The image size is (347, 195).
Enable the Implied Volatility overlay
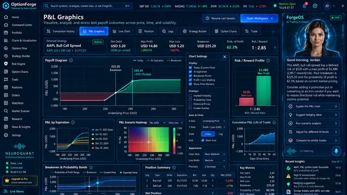point(190,96)
